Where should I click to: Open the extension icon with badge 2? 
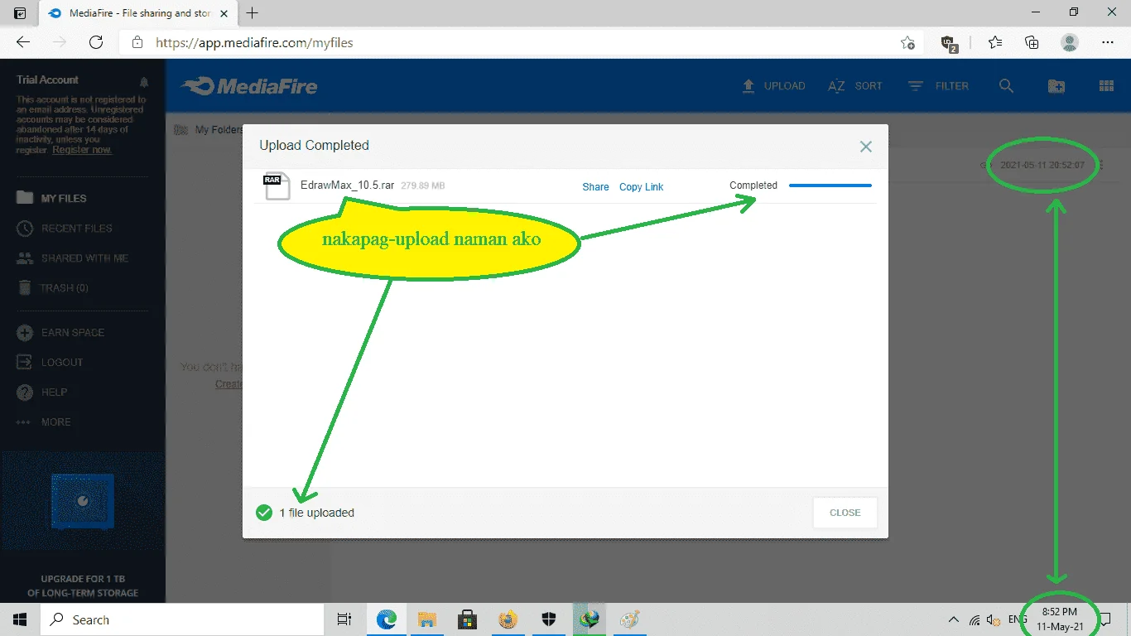(x=949, y=43)
